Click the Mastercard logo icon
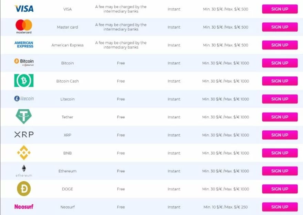This screenshot has height=215, width=303. (x=24, y=26)
